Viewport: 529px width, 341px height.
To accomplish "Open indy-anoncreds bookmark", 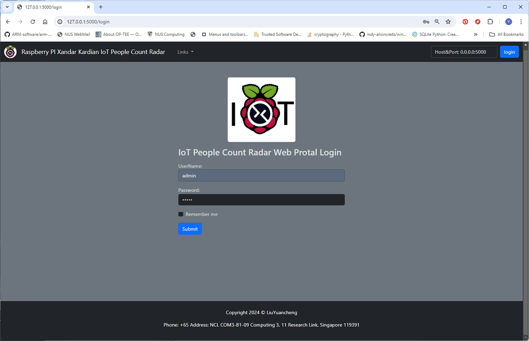I will tap(383, 34).
